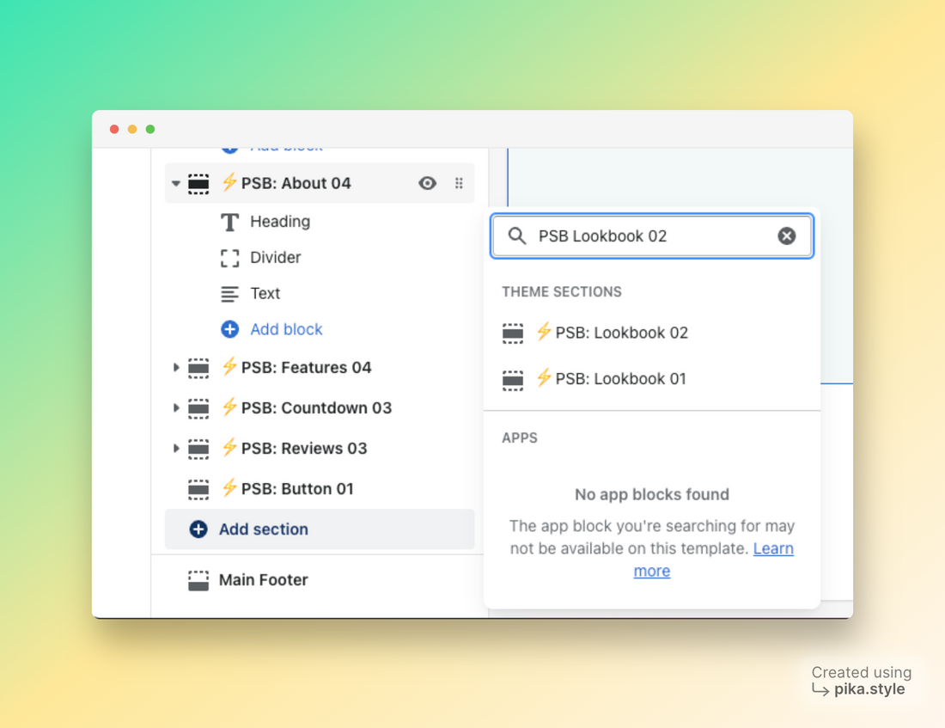Clear the search field using the X icon

(787, 236)
